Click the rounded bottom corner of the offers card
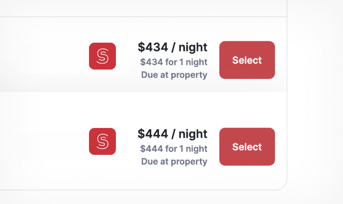Viewport: 343px width, 204px height. coord(282,185)
